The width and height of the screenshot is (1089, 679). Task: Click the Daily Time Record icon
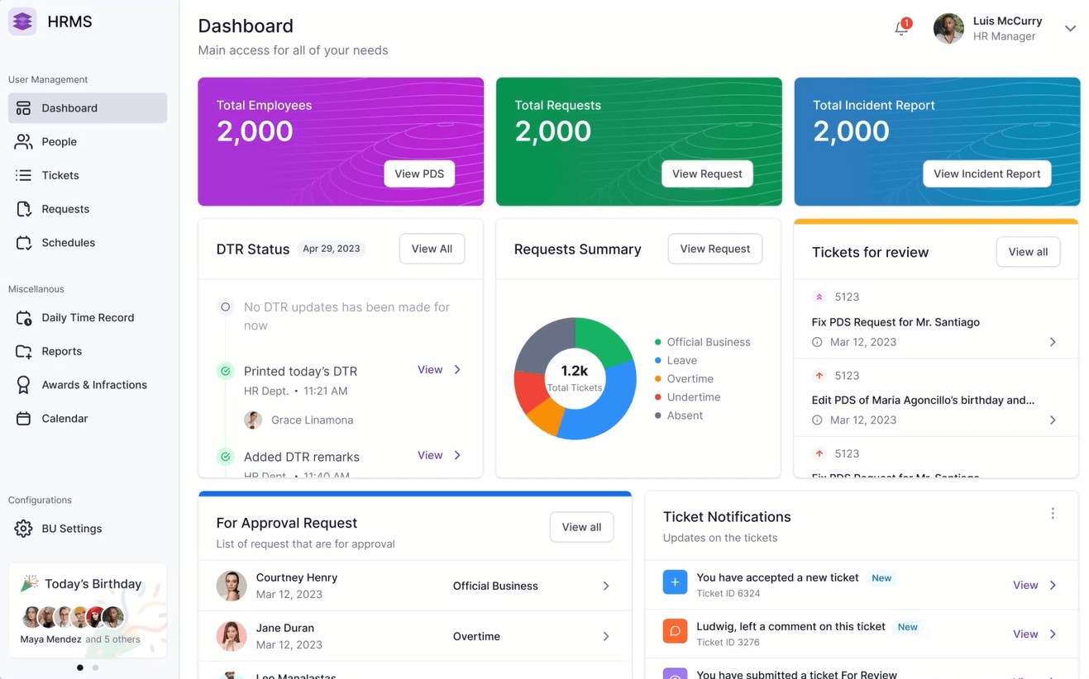(23, 318)
